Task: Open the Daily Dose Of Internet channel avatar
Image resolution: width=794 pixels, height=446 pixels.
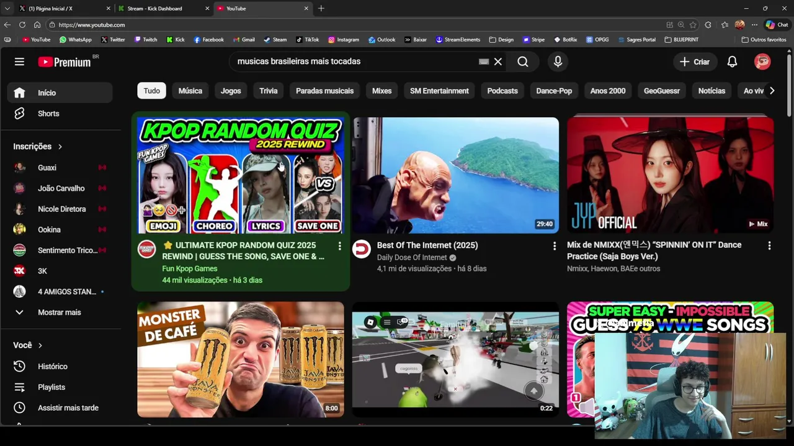Action: [361, 249]
